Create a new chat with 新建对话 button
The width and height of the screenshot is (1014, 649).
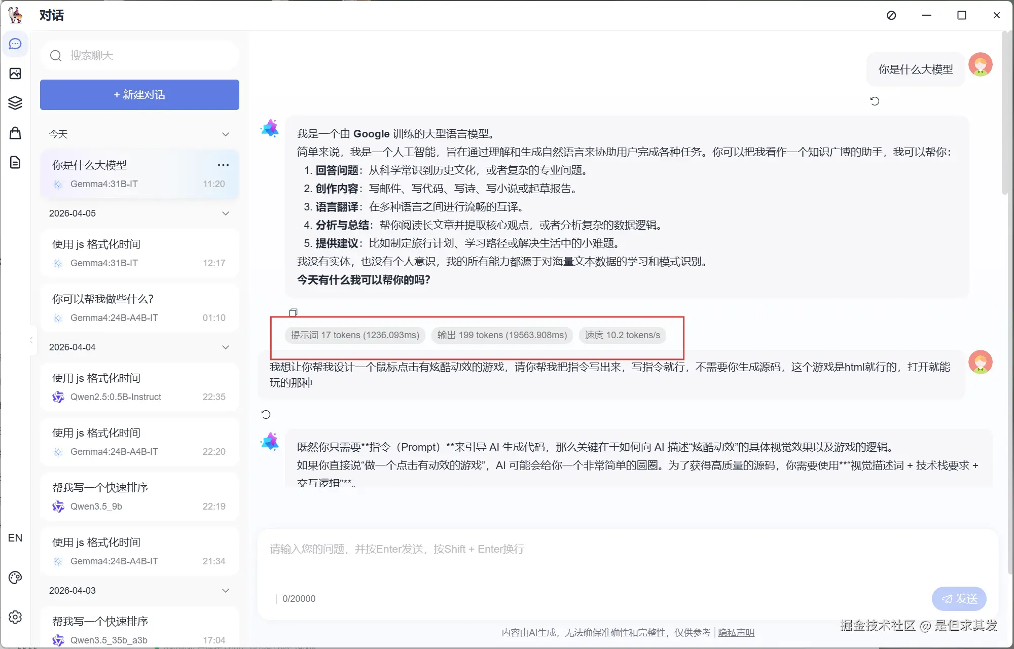[x=139, y=95]
